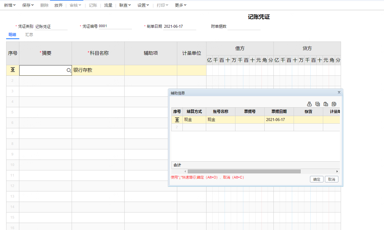The width and height of the screenshot is (384, 230).
Task: Open the 设置 dropdown menu
Action: click(x=143, y=5)
